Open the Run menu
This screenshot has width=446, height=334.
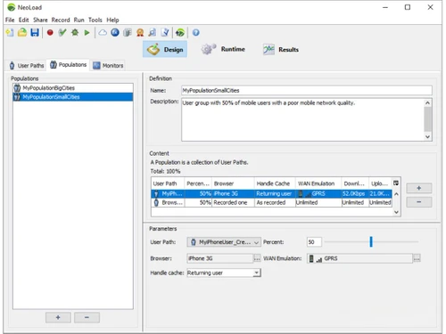coord(78,20)
